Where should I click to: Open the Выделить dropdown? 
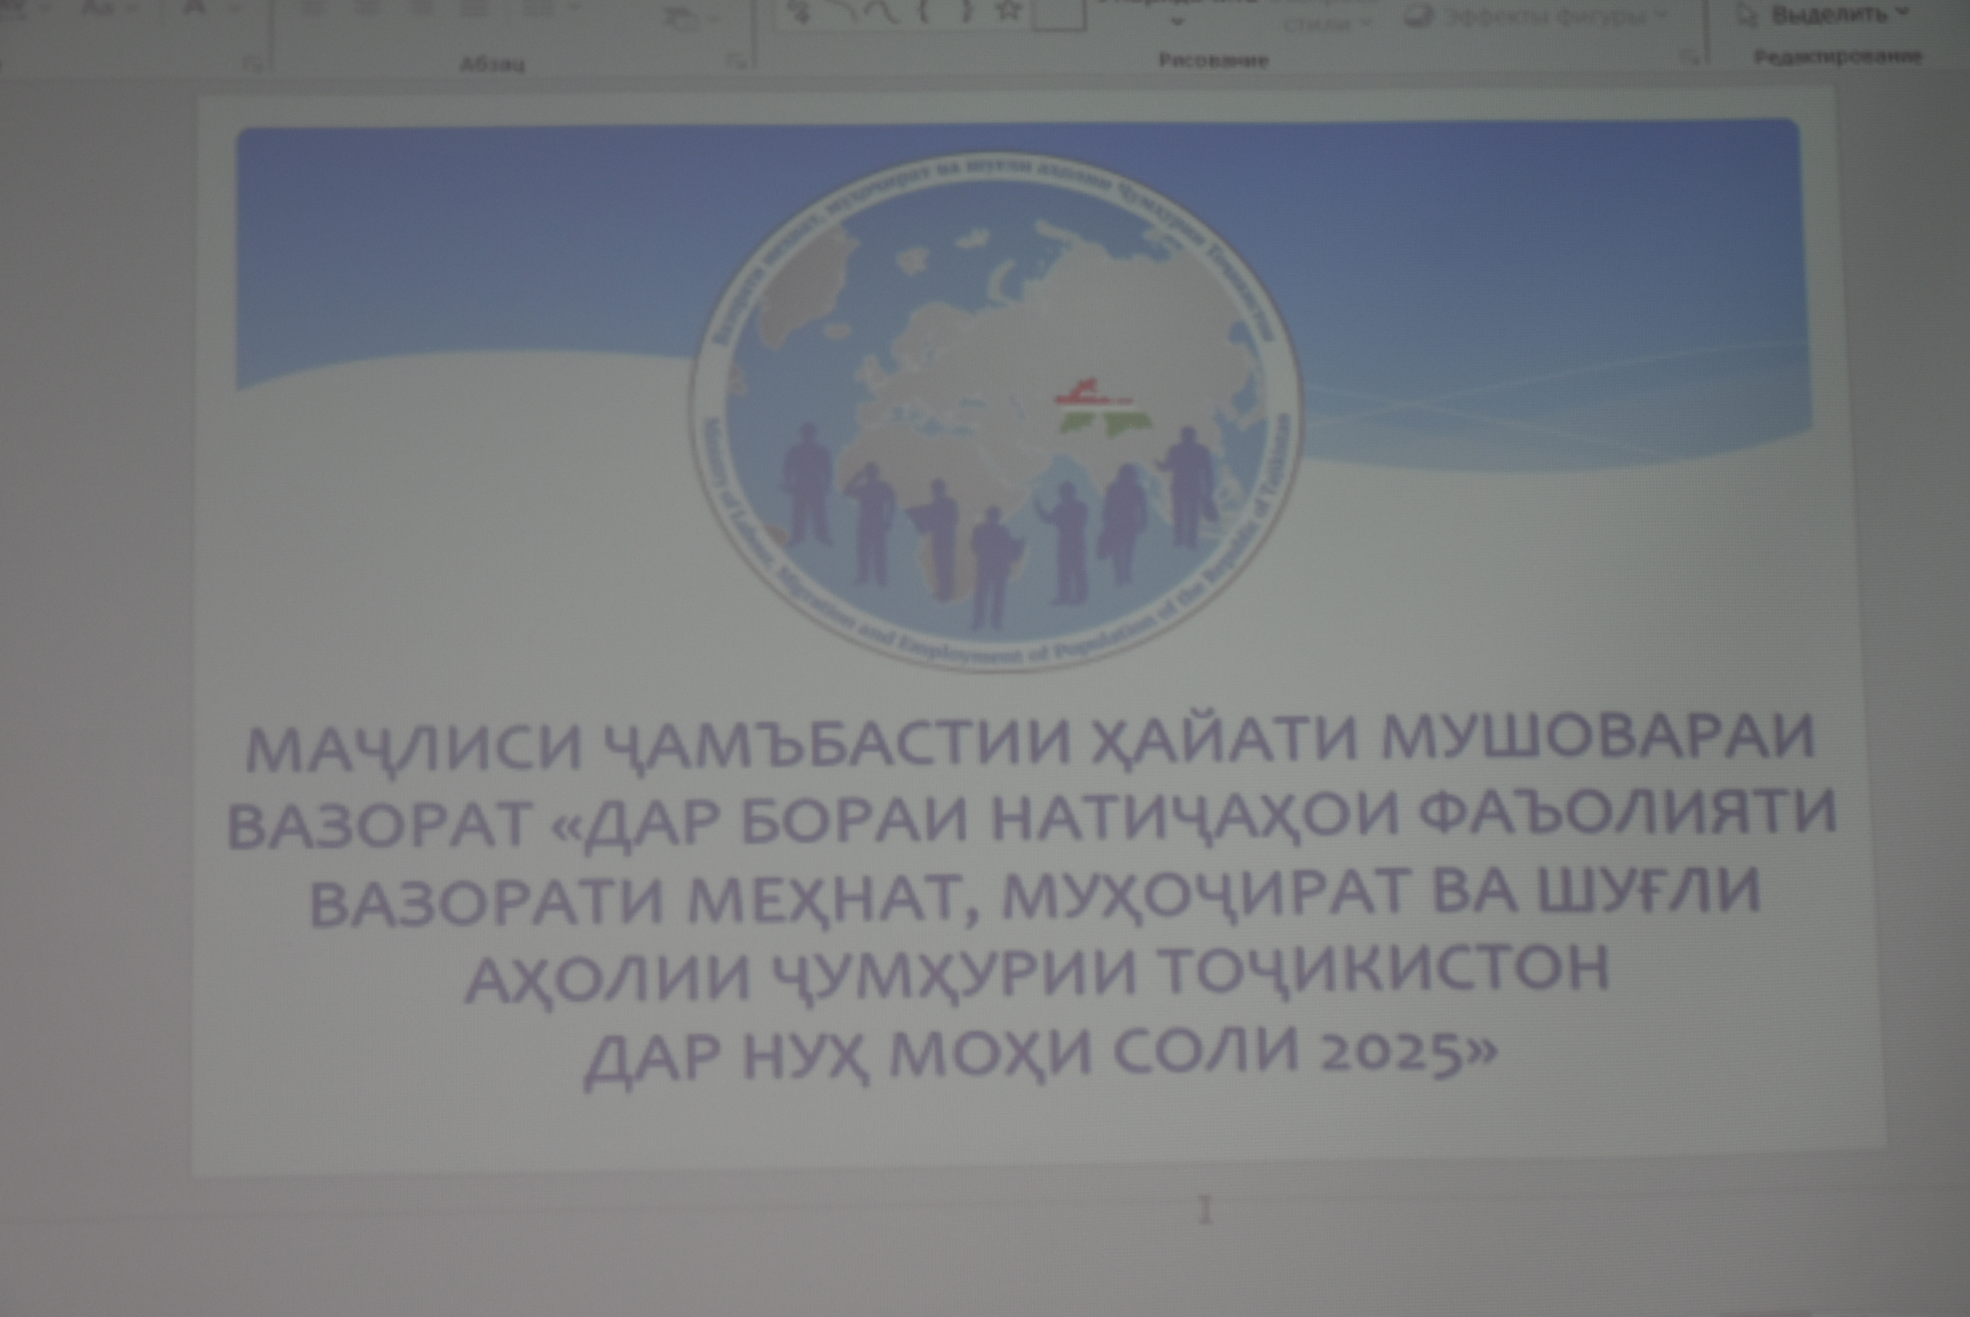point(1830,14)
